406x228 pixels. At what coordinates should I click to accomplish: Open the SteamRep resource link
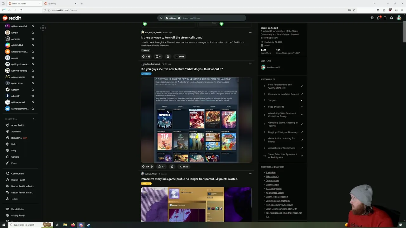(271, 173)
